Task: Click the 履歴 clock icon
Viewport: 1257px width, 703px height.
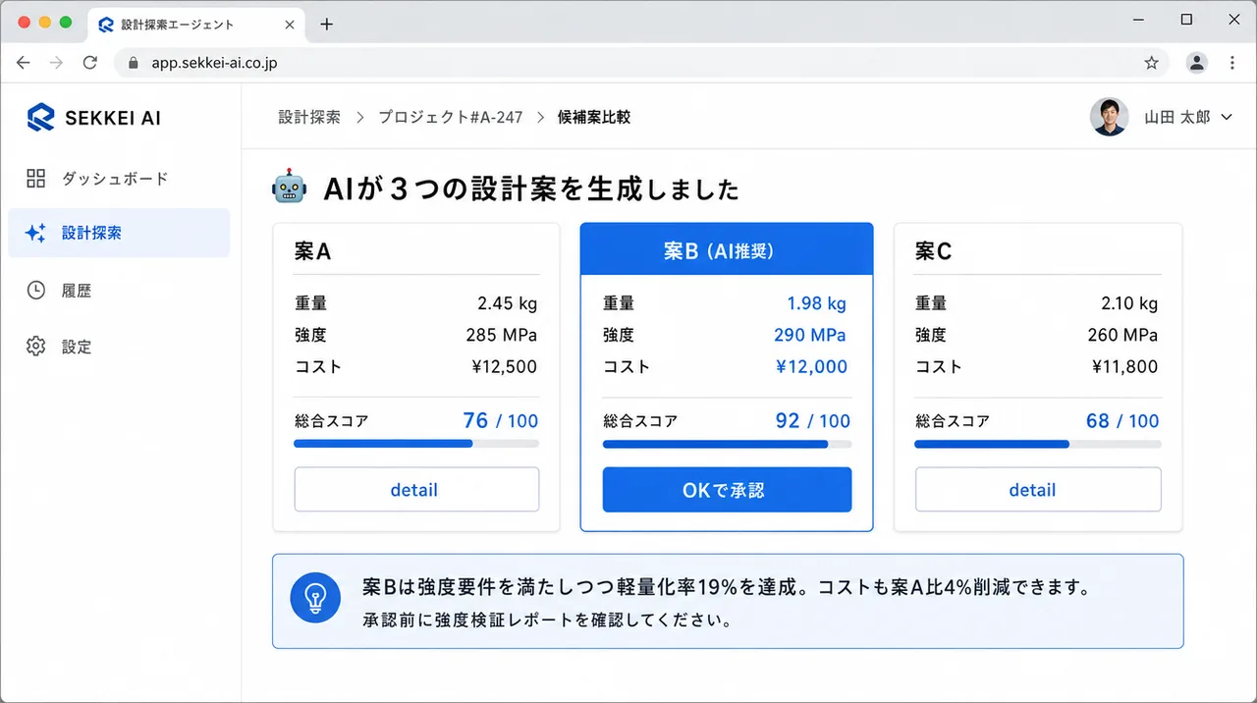Action: coord(36,291)
